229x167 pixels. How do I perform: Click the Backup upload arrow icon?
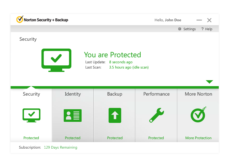tap(115, 115)
